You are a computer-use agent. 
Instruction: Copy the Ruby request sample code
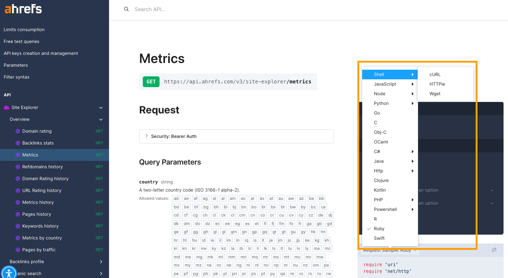(x=494, y=250)
